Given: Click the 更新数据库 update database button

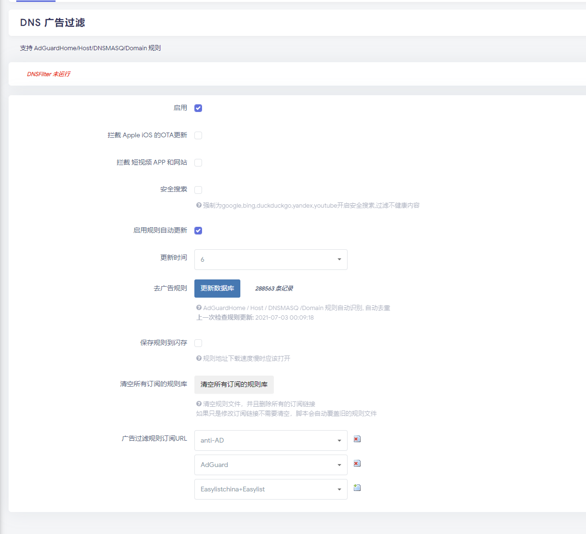Looking at the screenshot, I should [217, 288].
